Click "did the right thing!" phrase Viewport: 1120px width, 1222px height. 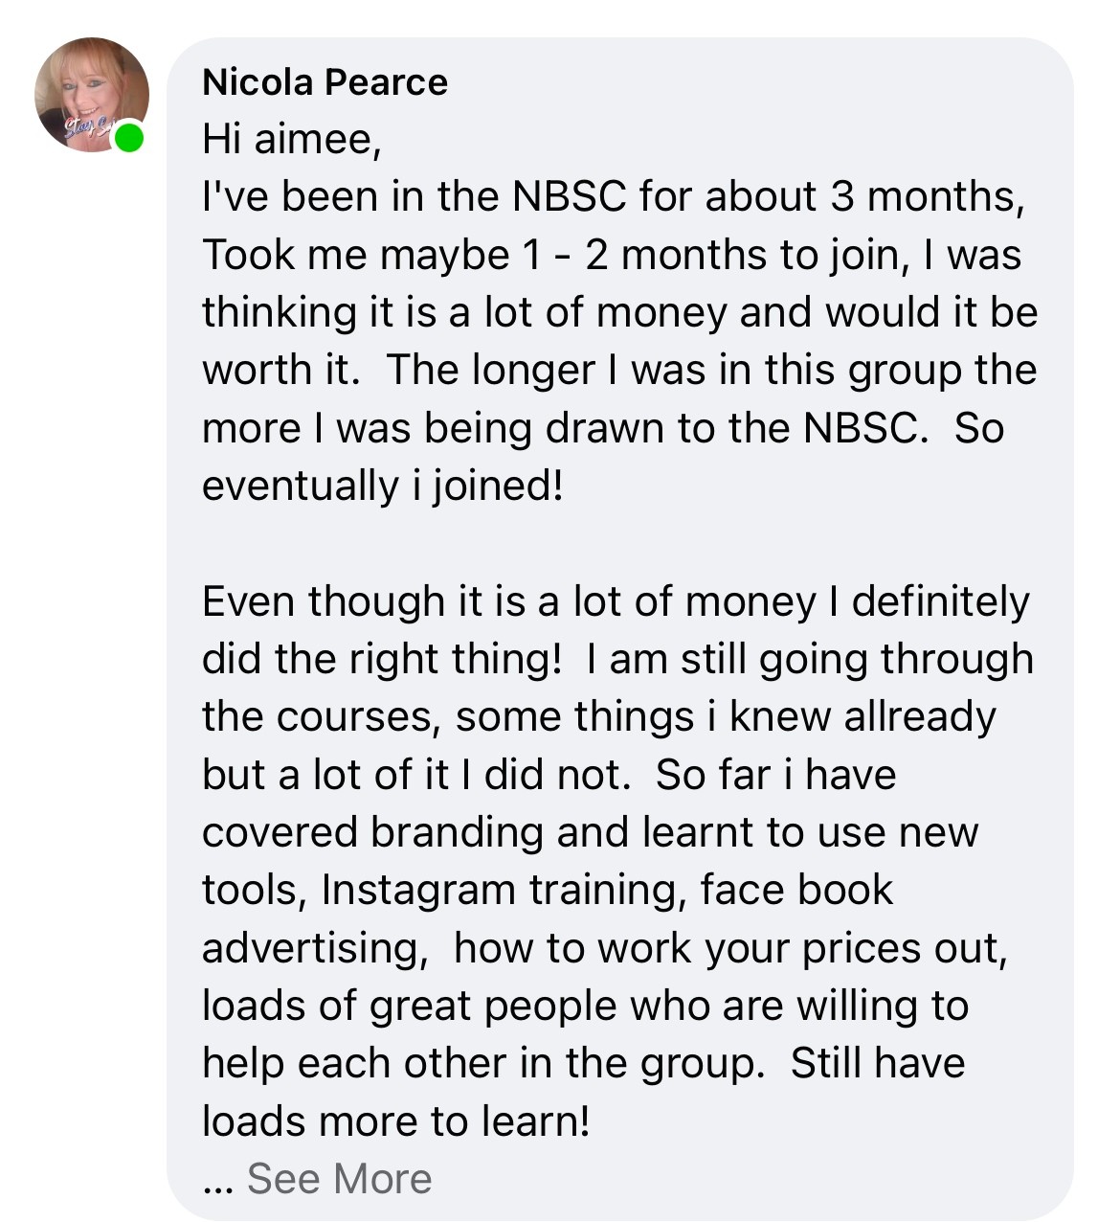382,660
